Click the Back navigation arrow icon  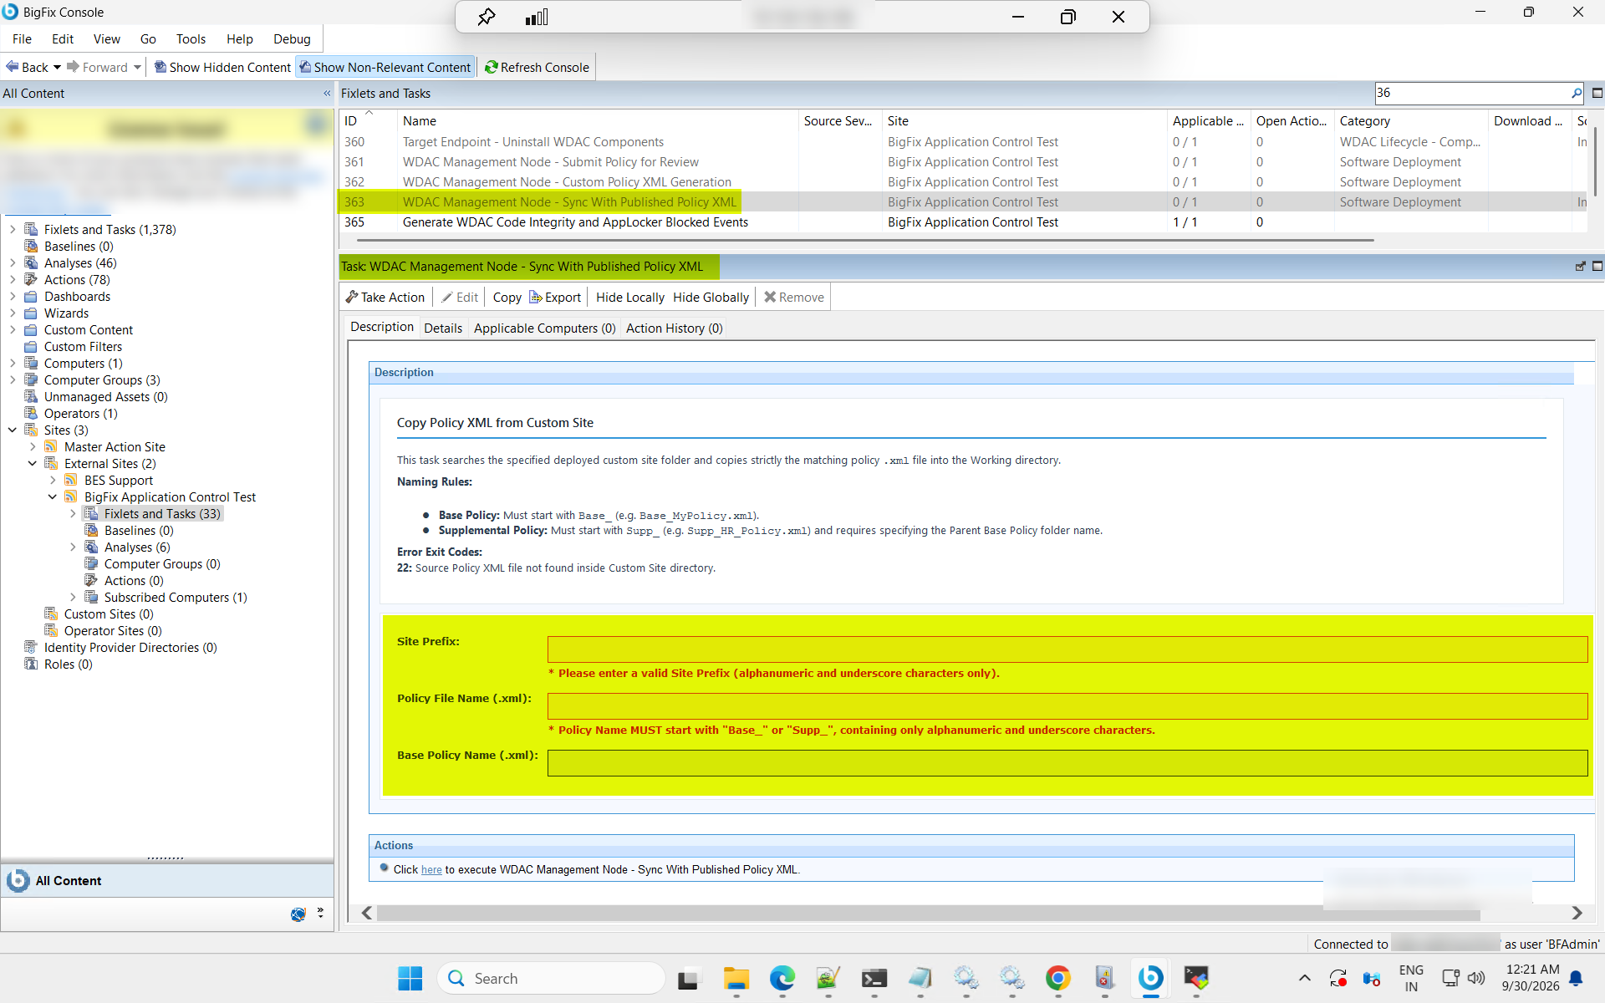(12, 67)
